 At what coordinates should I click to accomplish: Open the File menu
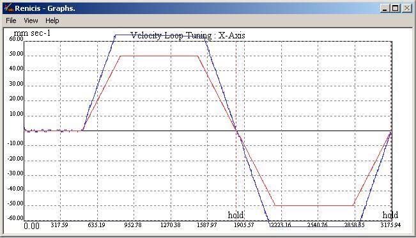(11, 20)
